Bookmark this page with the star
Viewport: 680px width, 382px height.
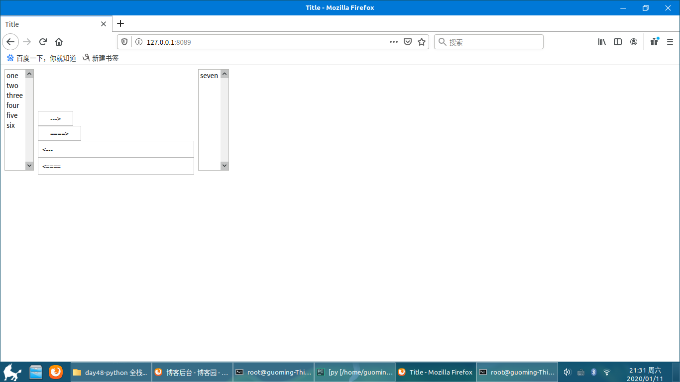click(422, 42)
